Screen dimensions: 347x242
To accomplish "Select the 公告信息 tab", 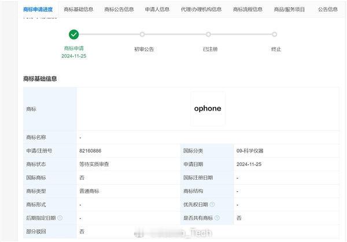I will point(328,9).
